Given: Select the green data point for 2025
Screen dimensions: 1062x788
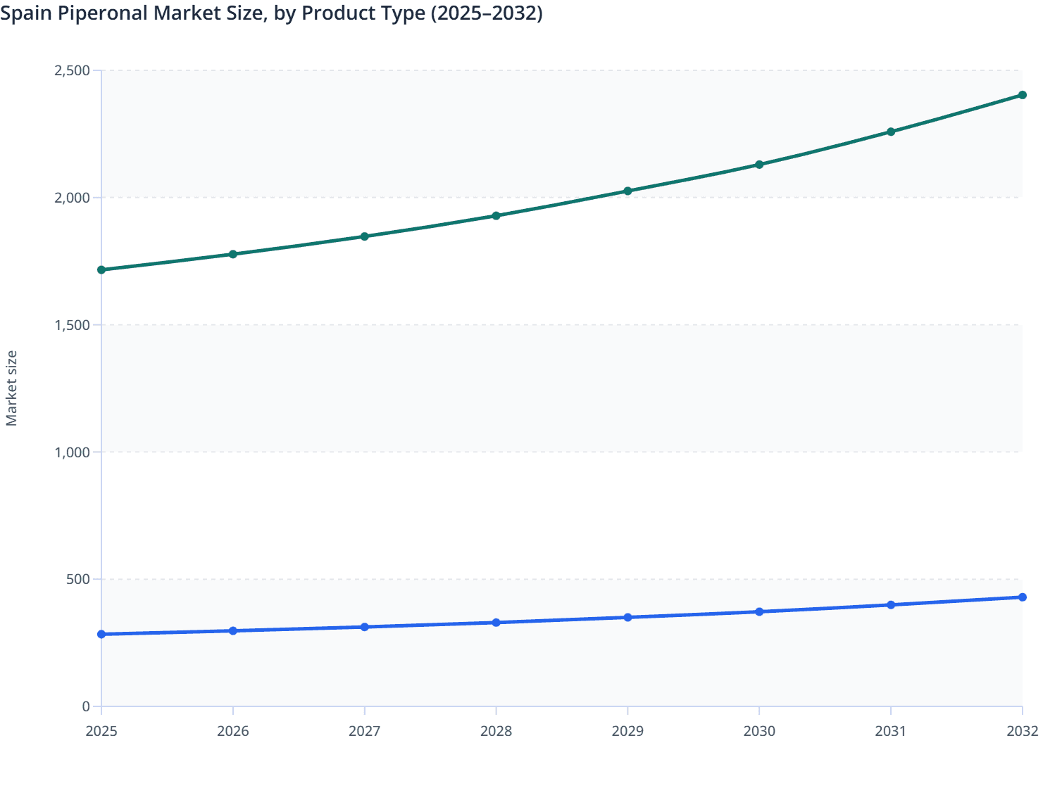Looking at the screenshot, I should [x=101, y=269].
